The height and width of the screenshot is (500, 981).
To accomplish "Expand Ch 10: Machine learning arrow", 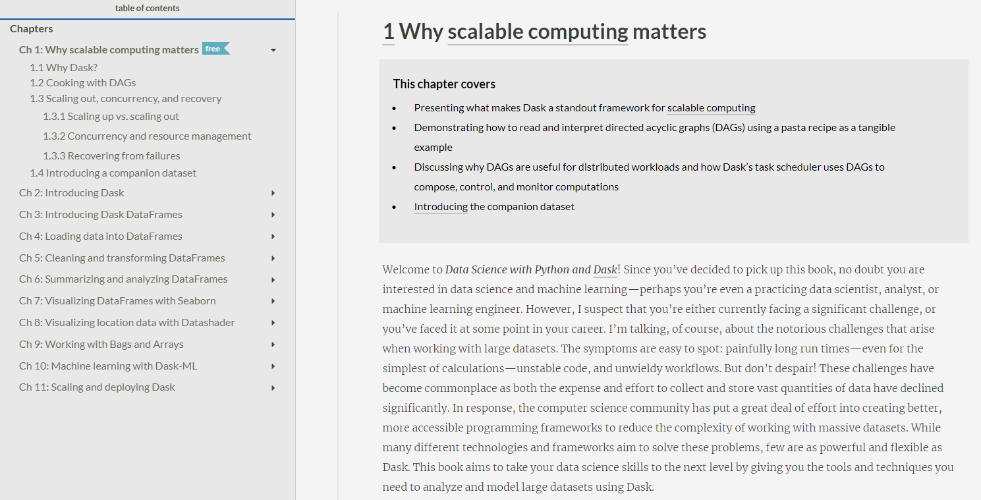I will pyautogui.click(x=273, y=366).
